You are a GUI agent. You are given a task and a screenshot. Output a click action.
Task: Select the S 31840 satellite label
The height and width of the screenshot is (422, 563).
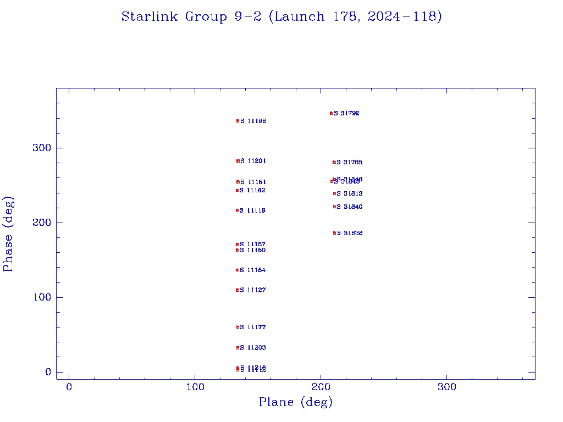(350, 207)
